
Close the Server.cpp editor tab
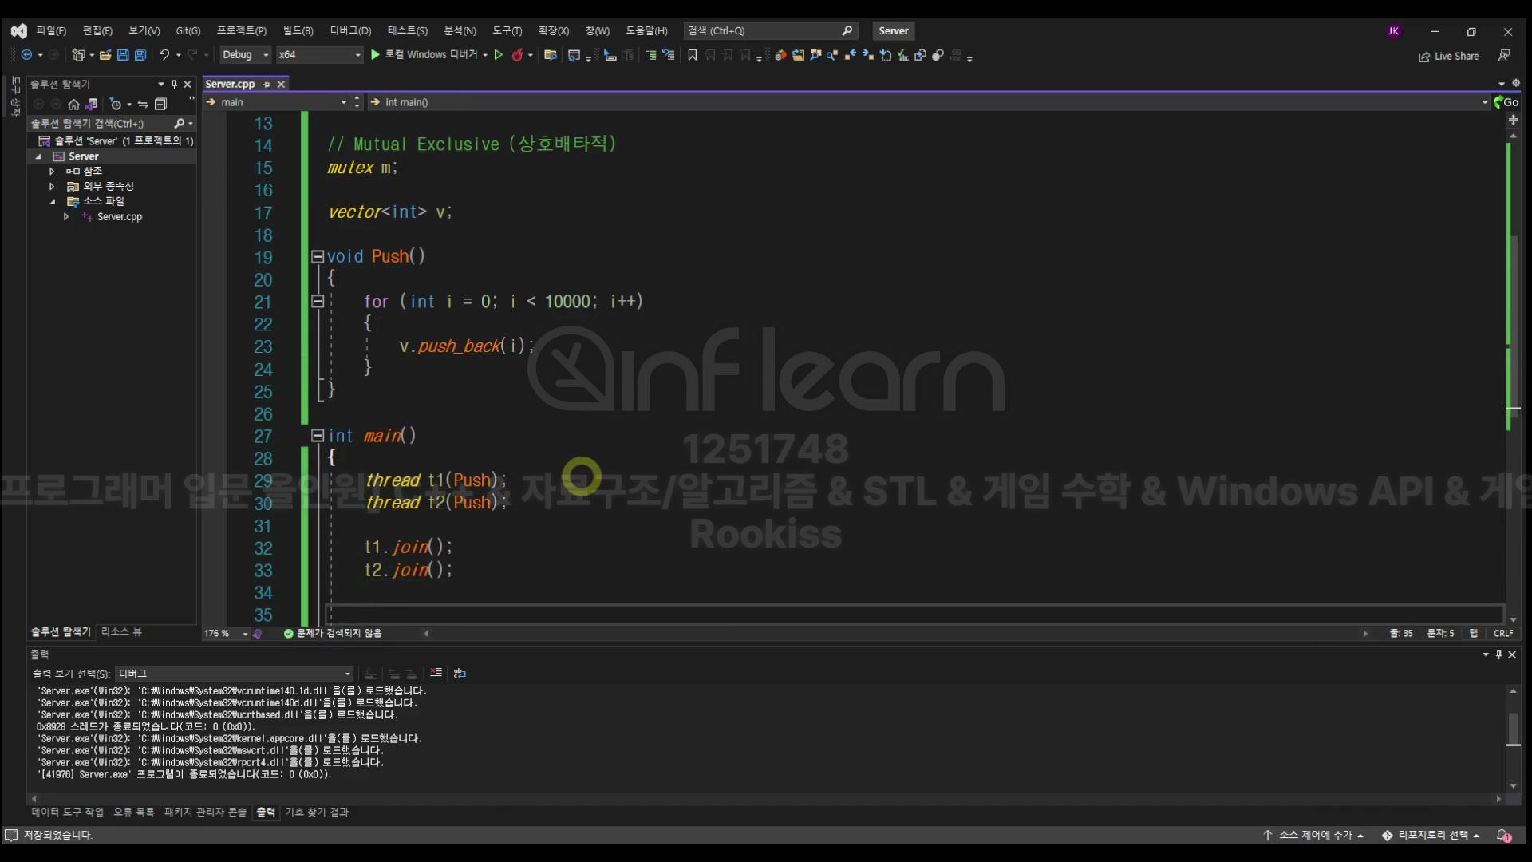click(281, 84)
